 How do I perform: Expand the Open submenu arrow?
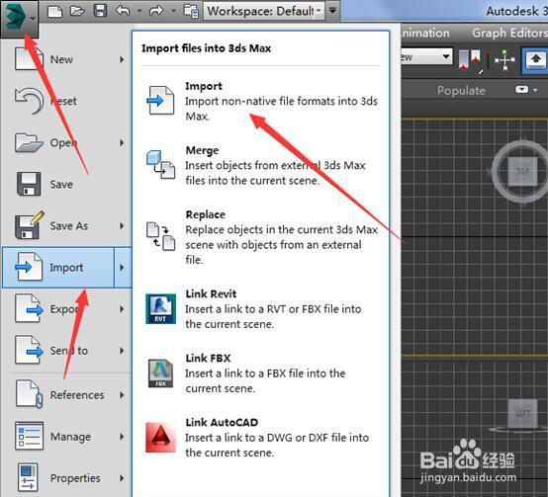122,142
